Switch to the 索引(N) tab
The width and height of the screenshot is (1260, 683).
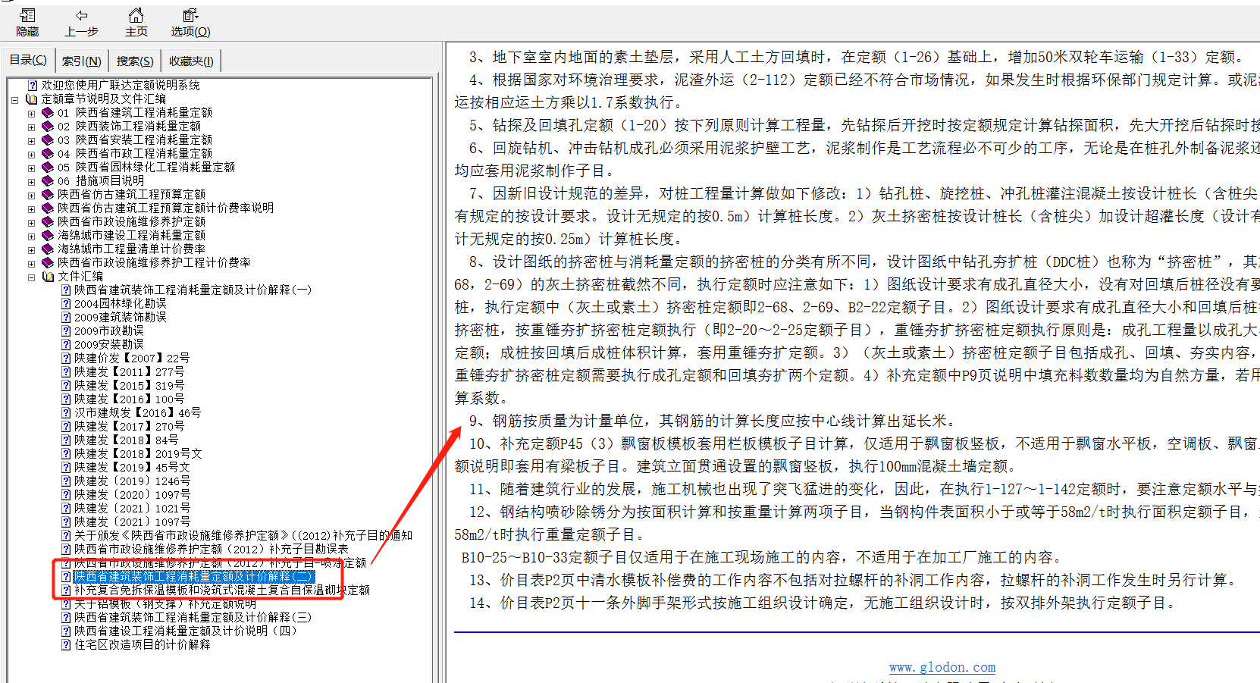(81, 61)
